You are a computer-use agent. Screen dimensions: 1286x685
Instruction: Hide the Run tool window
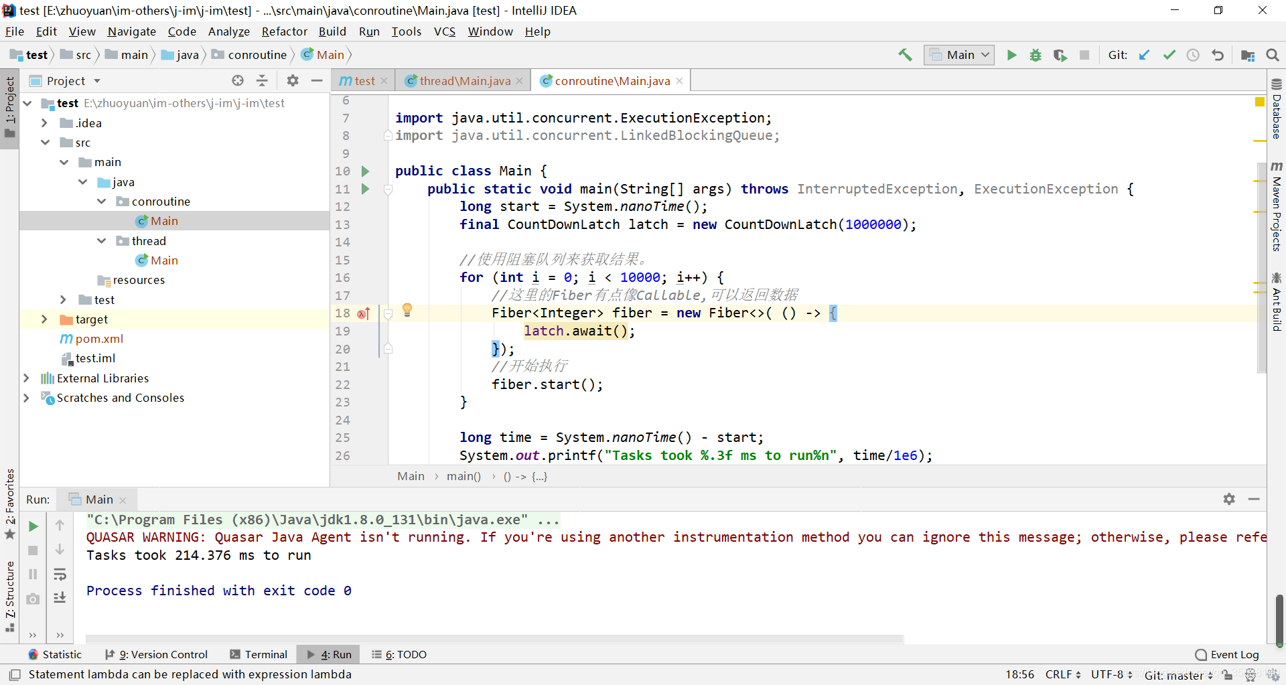(1254, 499)
